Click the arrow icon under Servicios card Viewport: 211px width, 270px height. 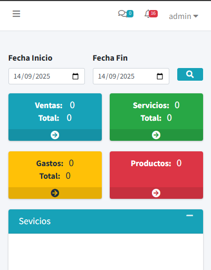(x=156, y=135)
